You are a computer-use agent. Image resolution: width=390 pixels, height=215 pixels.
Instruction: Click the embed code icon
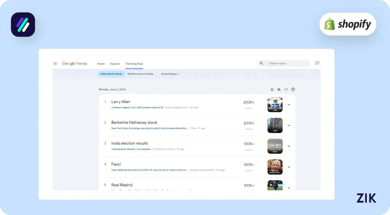coord(286,90)
